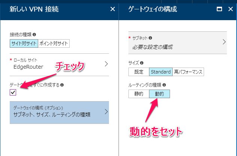Choose 既定 gateway size

click(139, 72)
